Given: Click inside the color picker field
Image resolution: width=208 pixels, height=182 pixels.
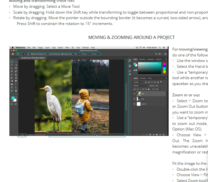Looking at the screenshot, I should (149, 68).
